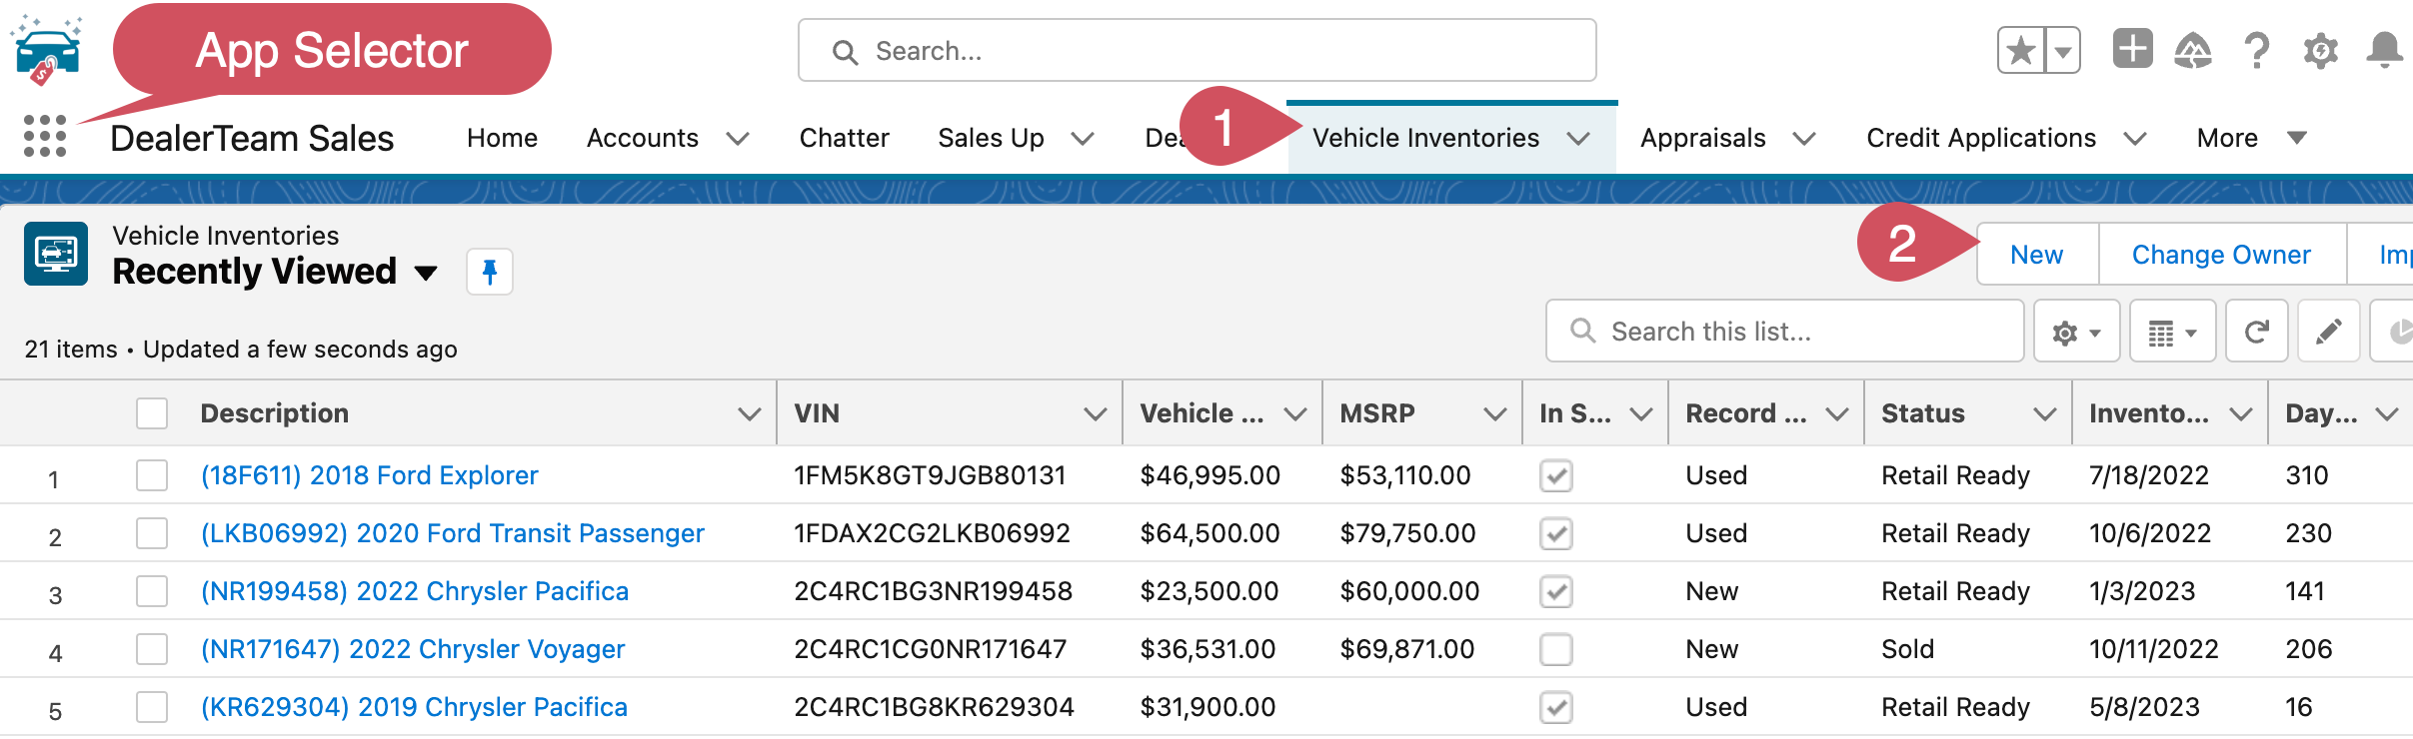
Task: Open the Sales Up tab
Action: point(991,138)
